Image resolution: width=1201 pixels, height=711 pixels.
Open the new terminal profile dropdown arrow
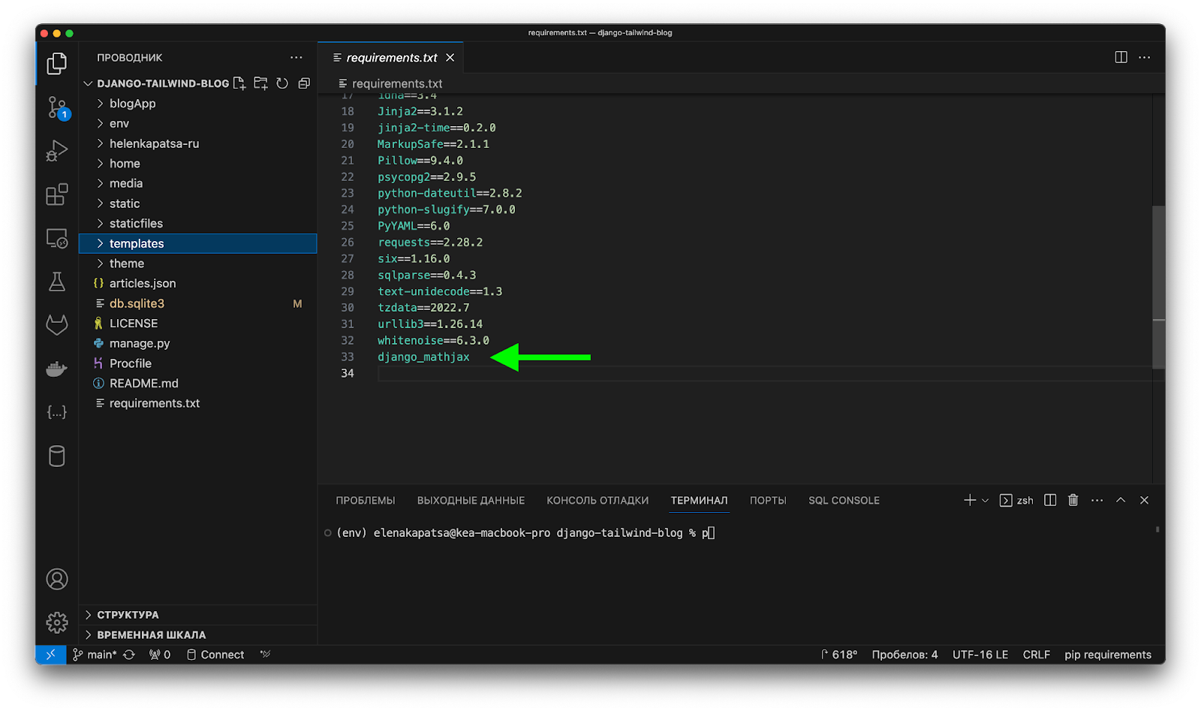click(986, 500)
